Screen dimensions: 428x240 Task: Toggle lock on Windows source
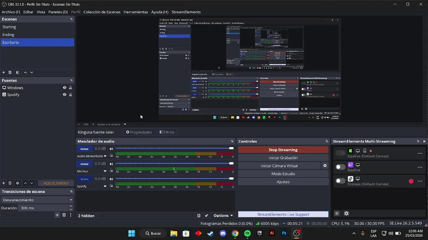pos(70,88)
